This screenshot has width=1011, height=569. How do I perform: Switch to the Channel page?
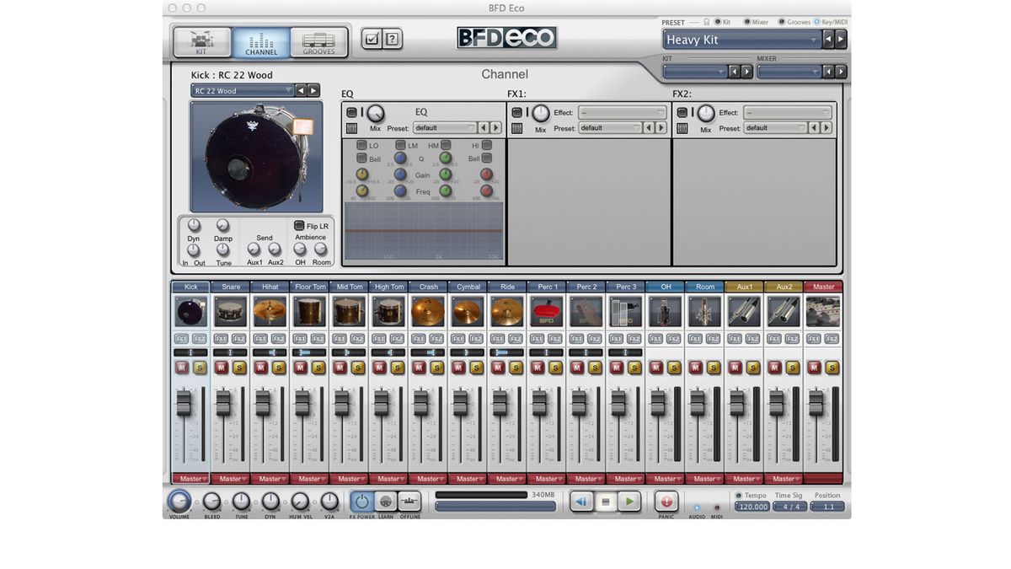point(261,42)
